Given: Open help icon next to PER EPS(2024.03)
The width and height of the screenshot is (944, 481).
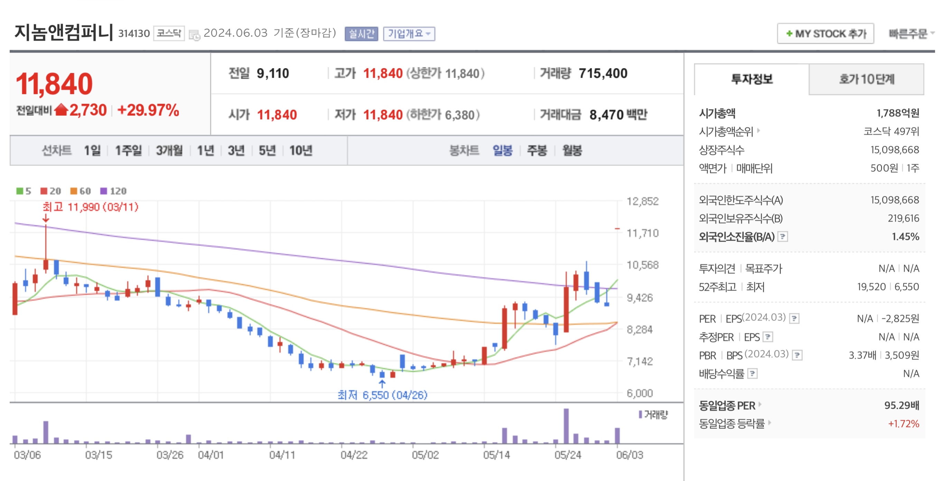Looking at the screenshot, I should [794, 318].
